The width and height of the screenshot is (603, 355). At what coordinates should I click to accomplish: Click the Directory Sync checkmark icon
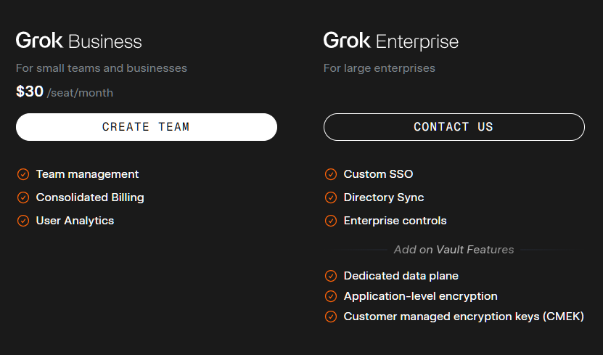pyautogui.click(x=331, y=197)
